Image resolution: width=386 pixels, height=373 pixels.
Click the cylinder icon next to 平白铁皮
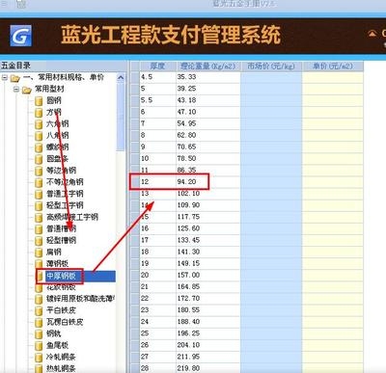point(39,310)
